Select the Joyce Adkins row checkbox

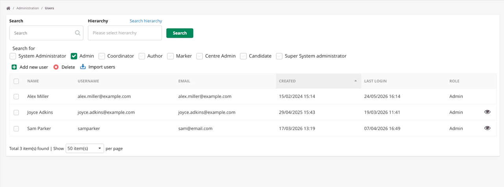pyautogui.click(x=16, y=113)
